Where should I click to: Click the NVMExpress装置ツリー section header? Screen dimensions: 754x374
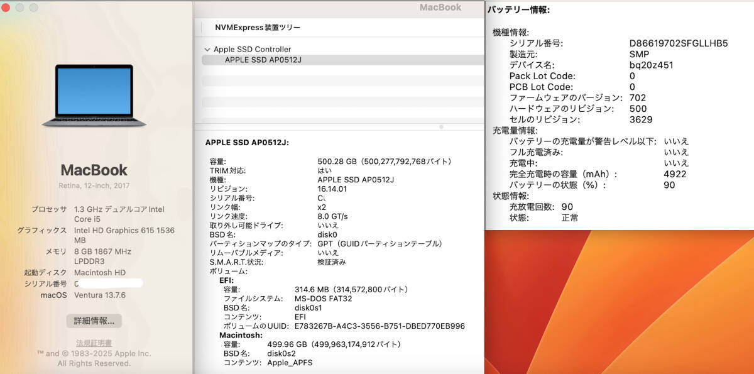click(256, 28)
